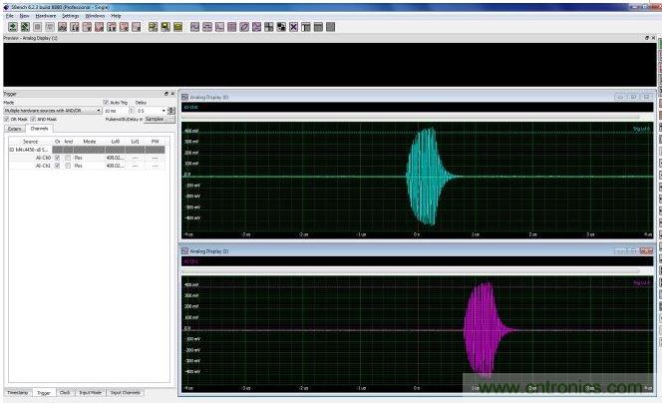The image size is (662, 403).
Task: Collapse the M4i.4450 source tree node
Action: pyautogui.click(x=12, y=150)
